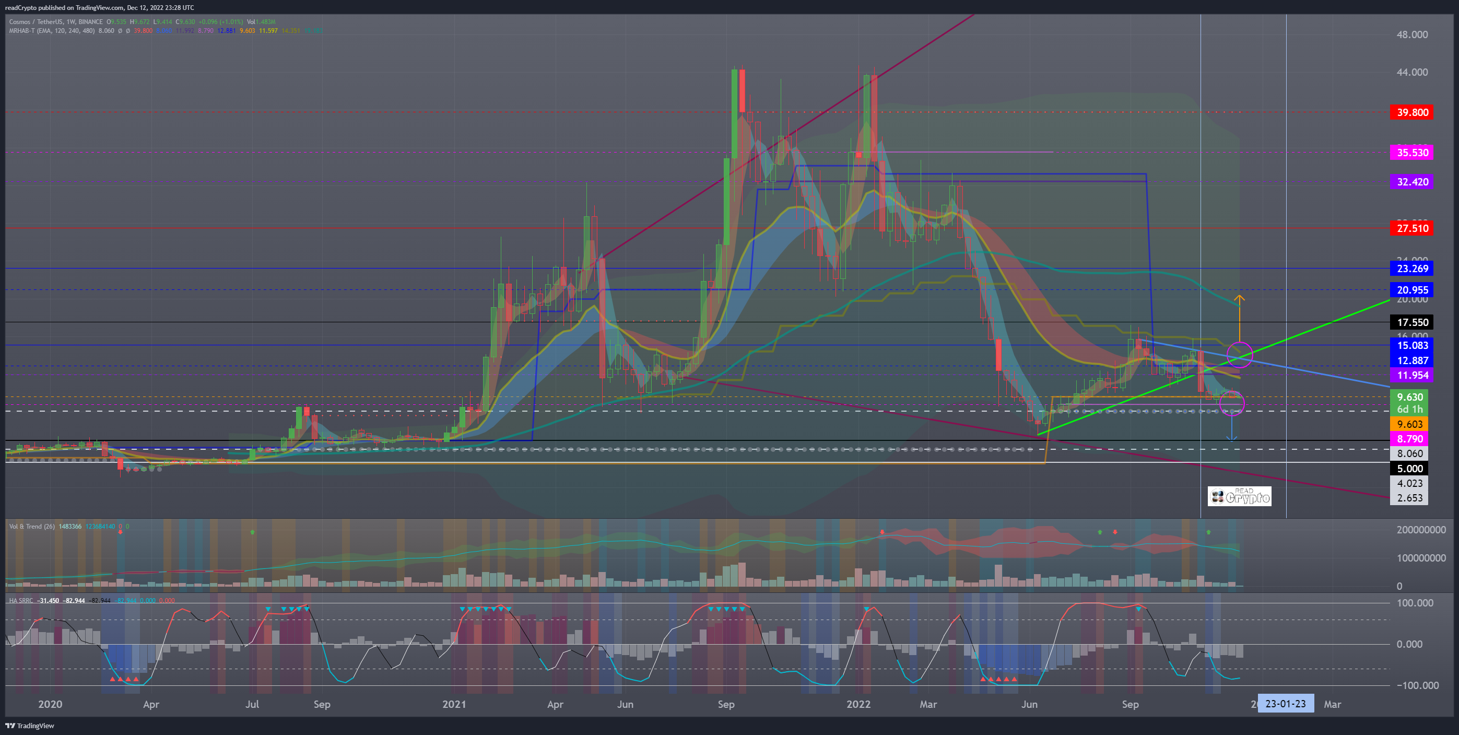Click the blue 20.955 price label

point(1411,290)
